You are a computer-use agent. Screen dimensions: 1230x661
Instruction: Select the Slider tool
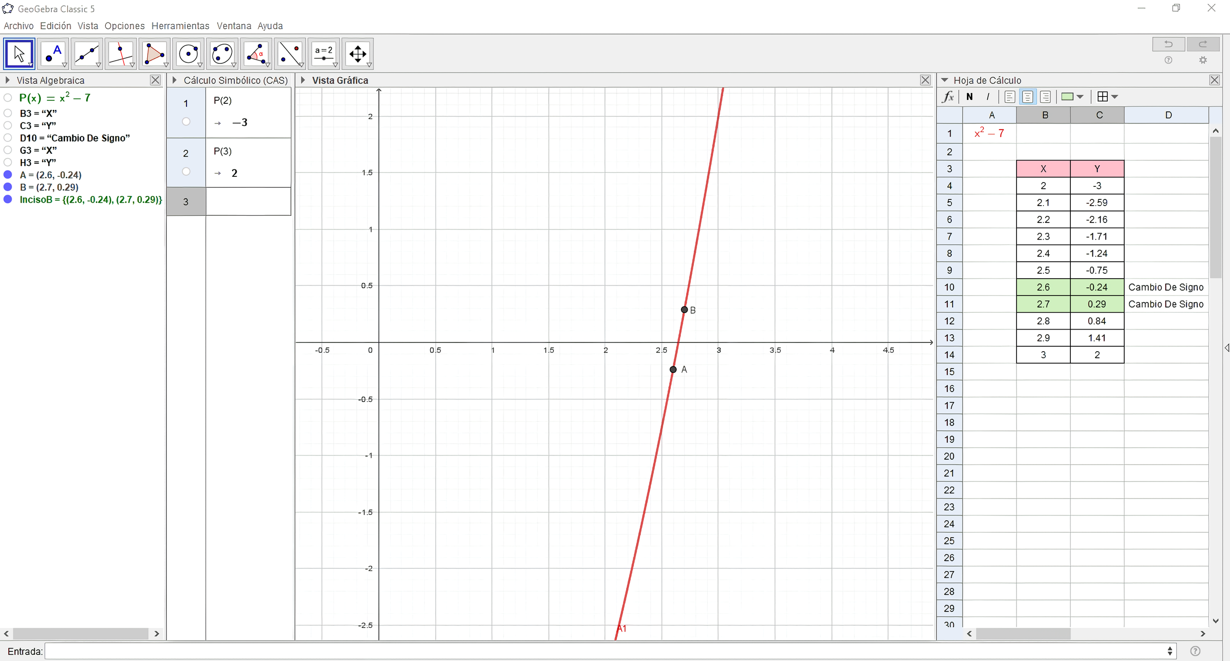click(324, 53)
